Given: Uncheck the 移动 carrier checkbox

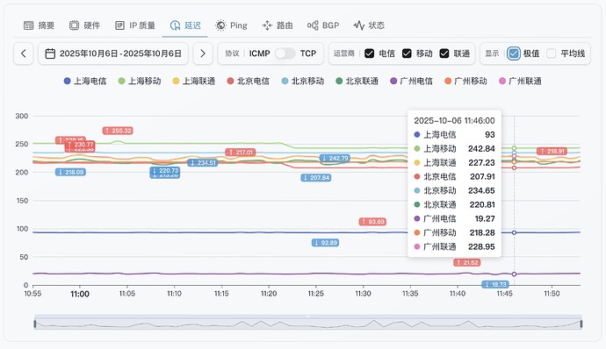Looking at the screenshot, I should tap(407, 53).
